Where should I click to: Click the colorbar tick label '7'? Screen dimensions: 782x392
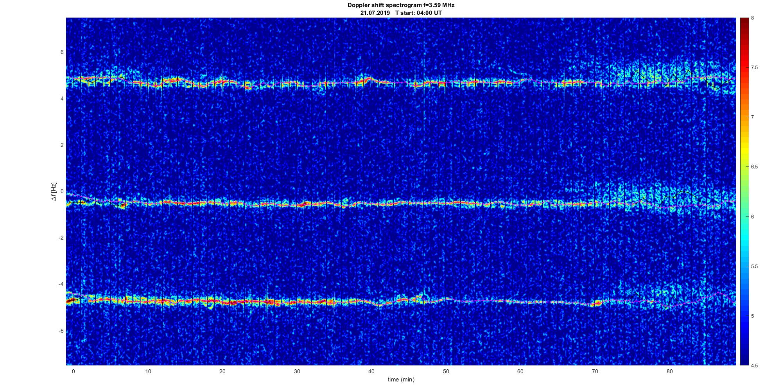pyautogui.click(x=752, y=117)
